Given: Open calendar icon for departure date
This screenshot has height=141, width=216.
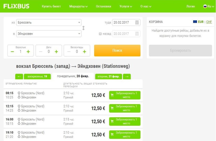Looking at the screenshot, I should pos(137,23).
